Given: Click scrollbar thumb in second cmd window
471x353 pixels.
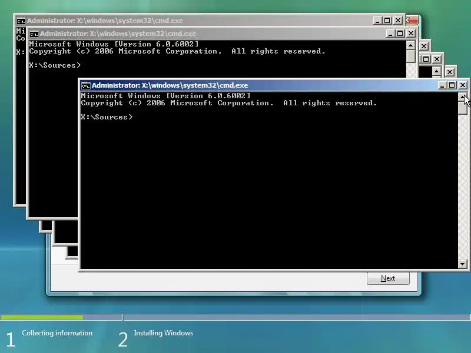Looking at the screenshot, I should pyautogui.click(x=410, y=56).
